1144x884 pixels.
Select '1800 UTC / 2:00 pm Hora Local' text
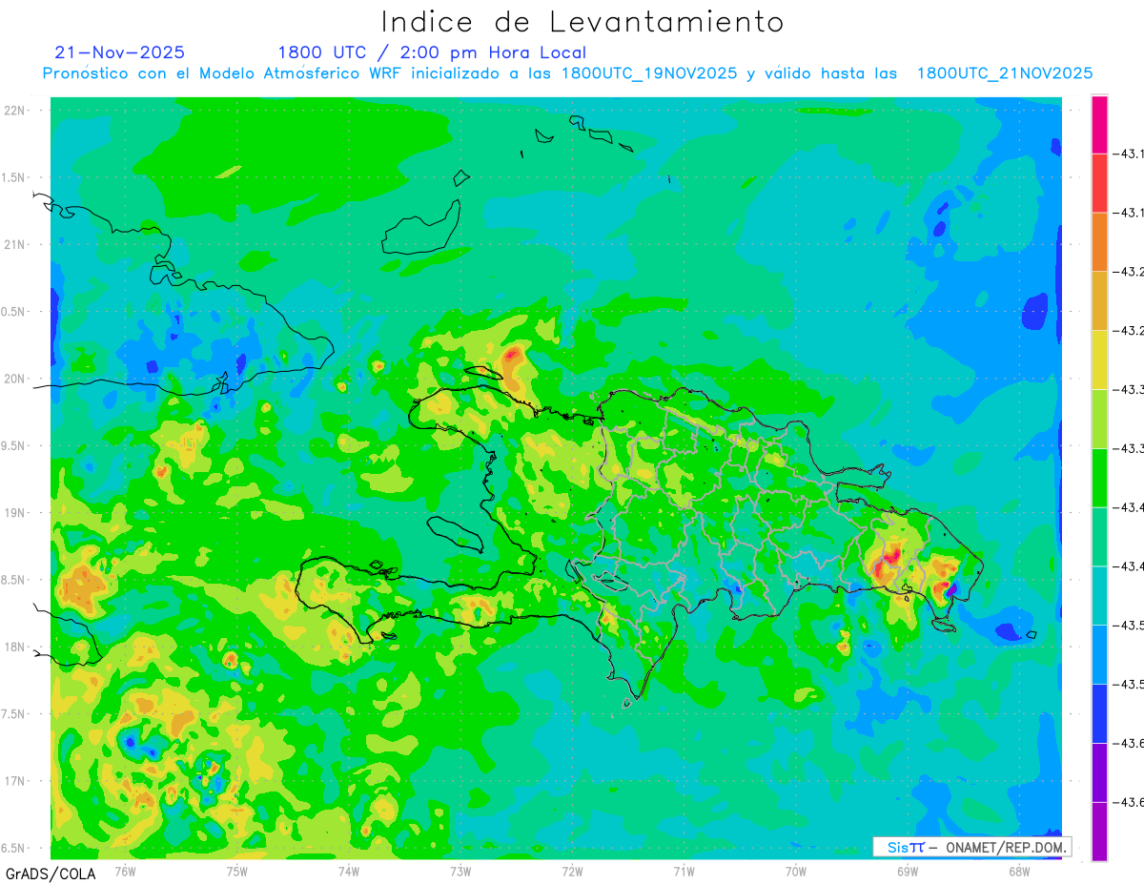click(432, 52)
